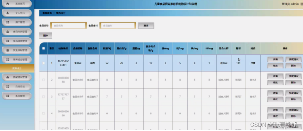The width and height of the screenshot is (303, 131).
Task: Click the 食品名称 column header
Action: 78,48
